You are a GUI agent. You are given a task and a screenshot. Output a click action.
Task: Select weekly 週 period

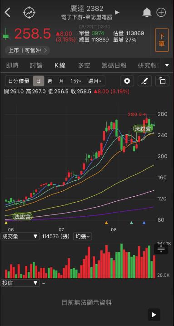coord(50,81)
